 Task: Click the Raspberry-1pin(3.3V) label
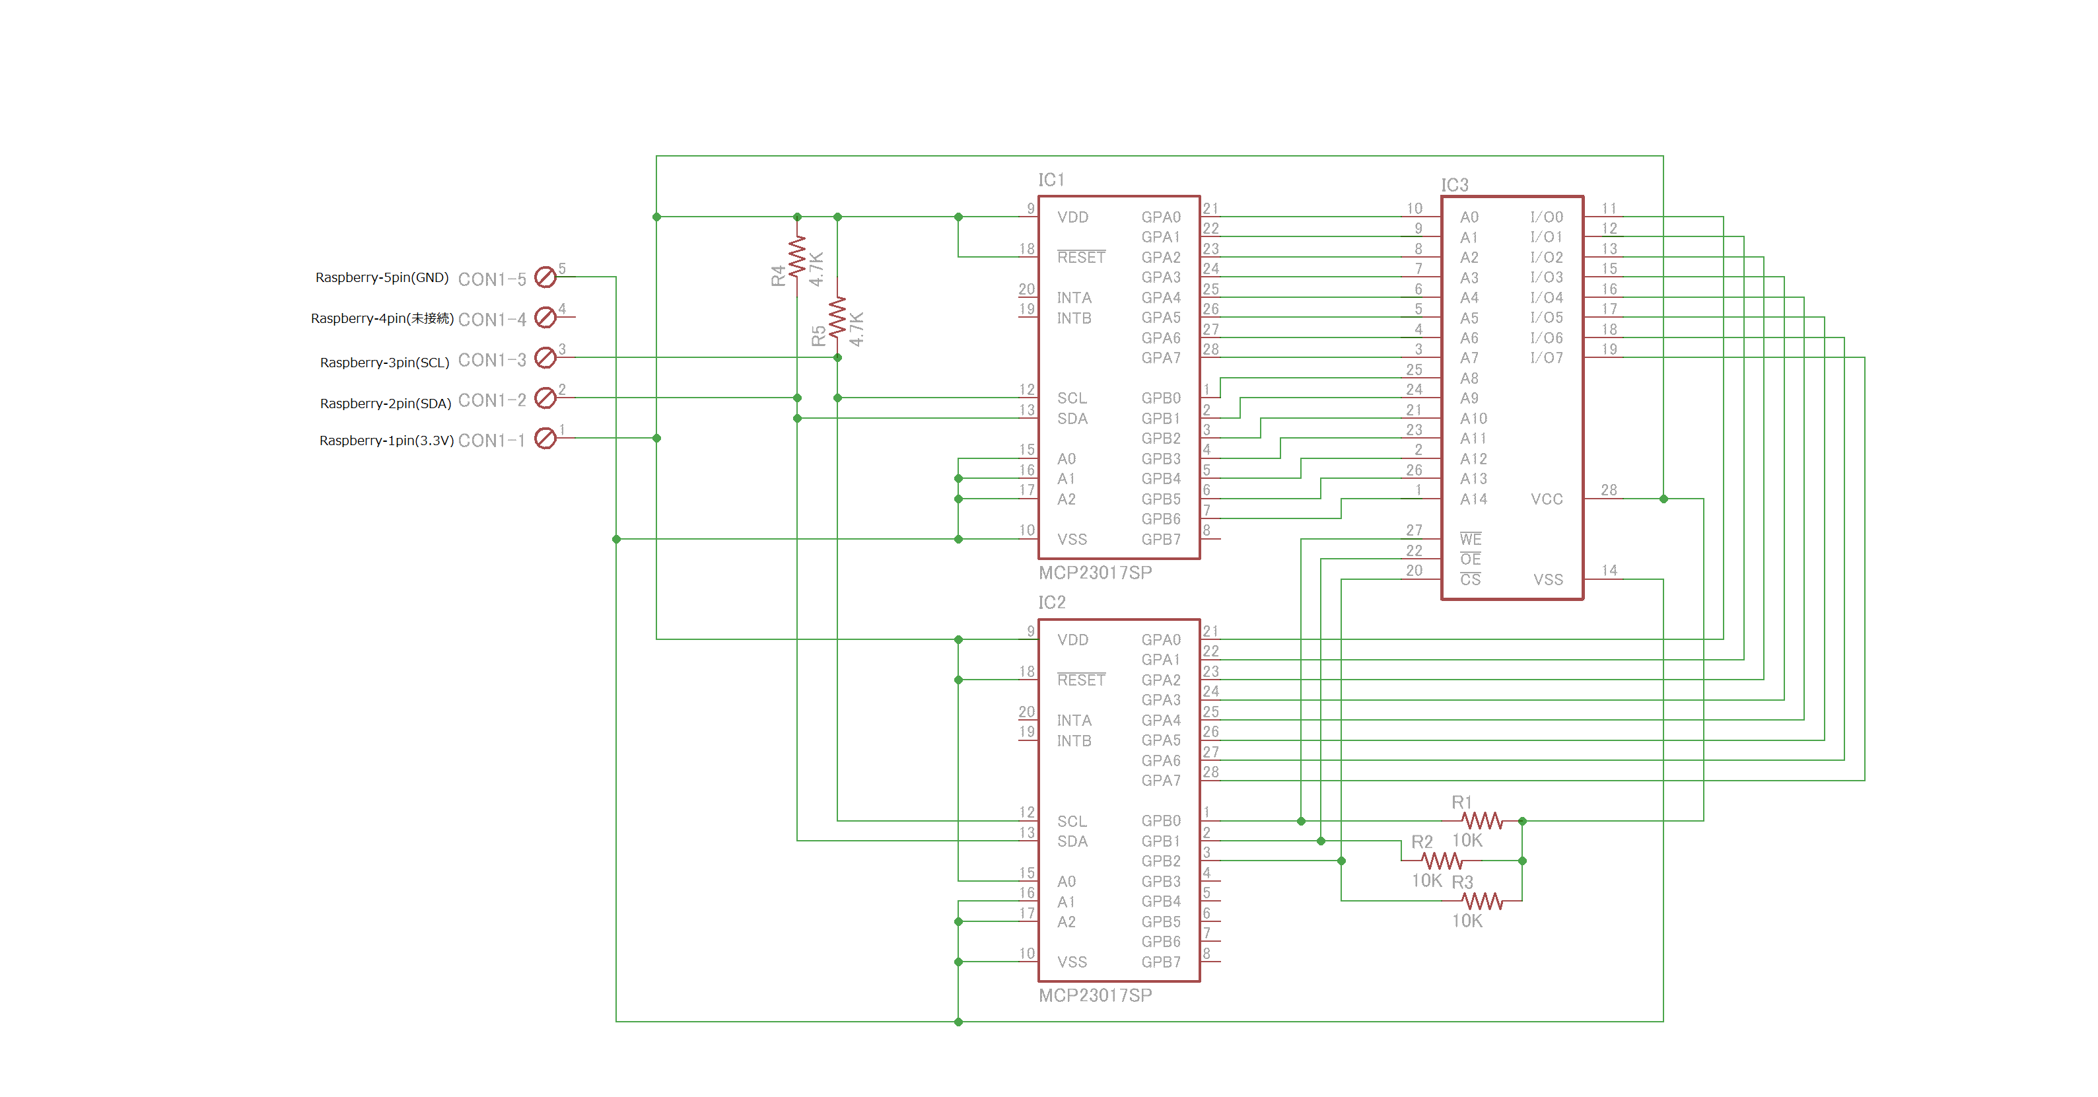click(386, 441)
